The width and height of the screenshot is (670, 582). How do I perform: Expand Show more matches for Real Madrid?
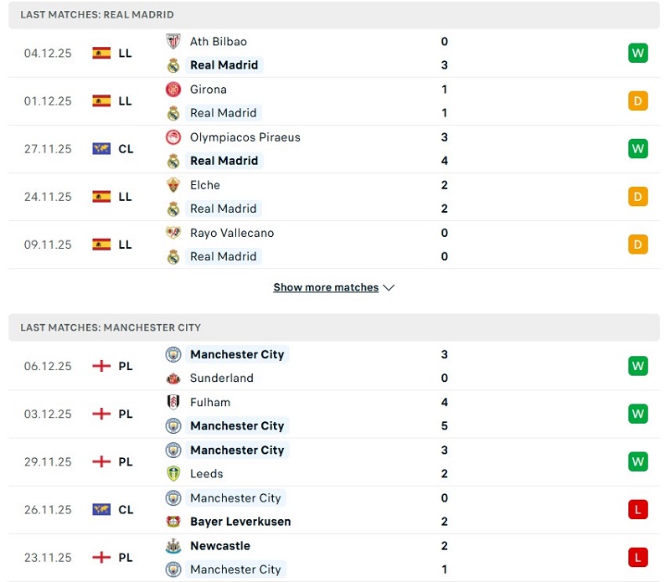(x=326, y=287)
